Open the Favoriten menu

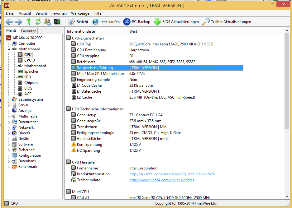point(59,13)
